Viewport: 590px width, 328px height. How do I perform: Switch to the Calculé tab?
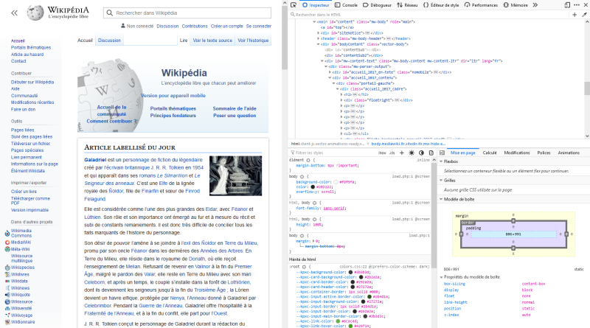click(x=490, y=153)
